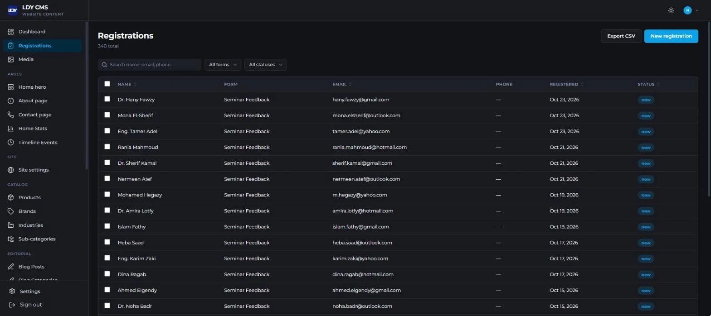Open Dashboard via its grid icon
The image size is (711, 316).
coord(11,32)
